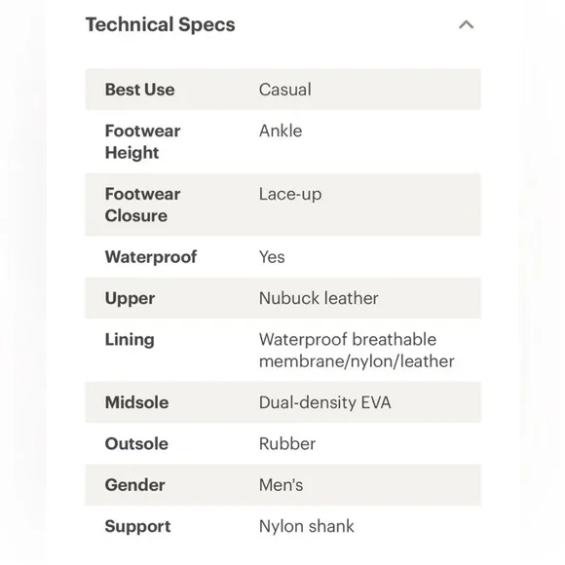565x565 pixels.
Task: Click the Nylon shank support value
Action: click(307, 526)
